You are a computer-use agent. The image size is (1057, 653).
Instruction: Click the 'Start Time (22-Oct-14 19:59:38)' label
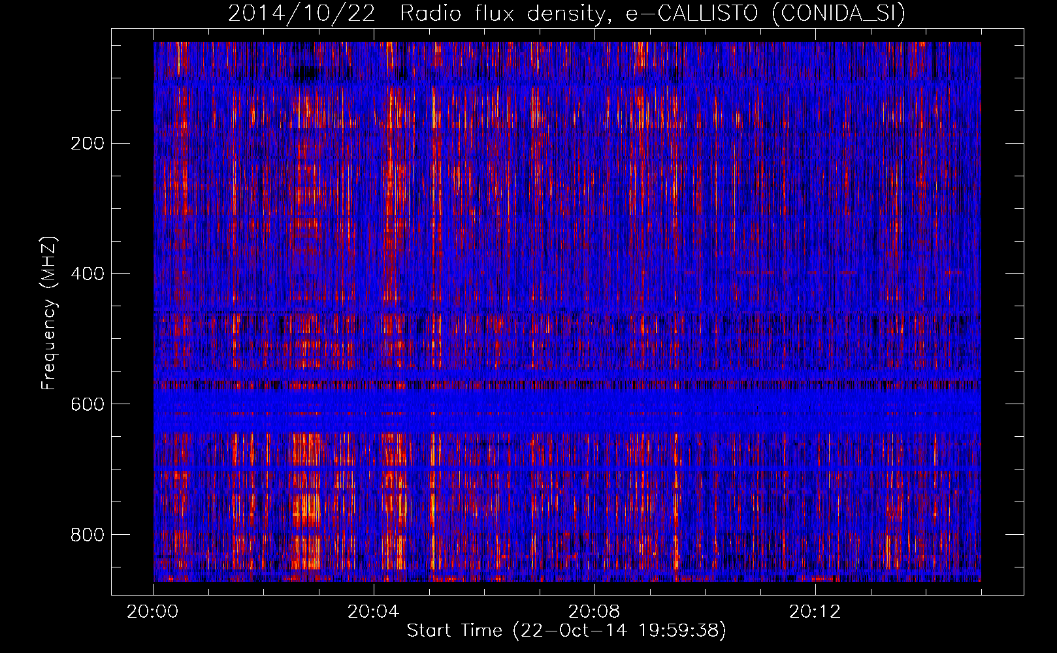[566, 631]
